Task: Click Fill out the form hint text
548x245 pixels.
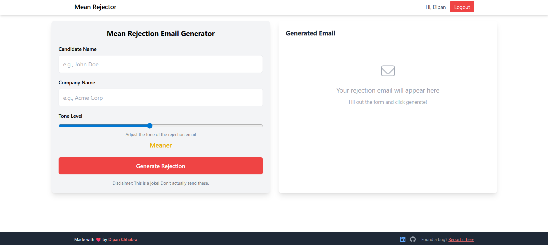Action: pyautogui.click(x=388, y=102)
